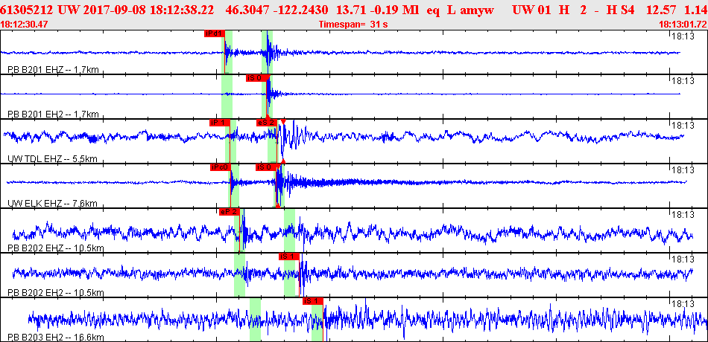Click the start time 18:12:30.47 label
The width and height of the screenshot is (708, 342).
tap(25, 25)
